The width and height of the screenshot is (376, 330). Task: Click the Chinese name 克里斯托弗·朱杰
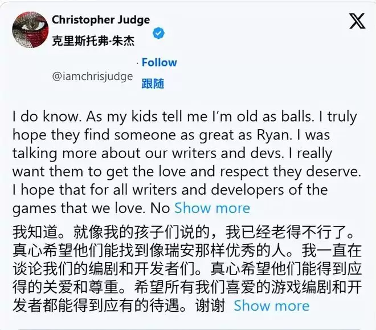coord(93,41)
